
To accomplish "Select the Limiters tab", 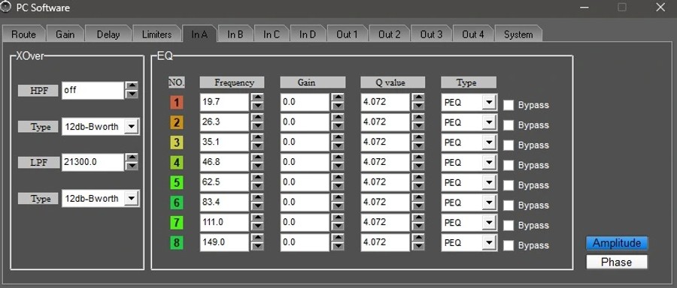I will [156, 34].
